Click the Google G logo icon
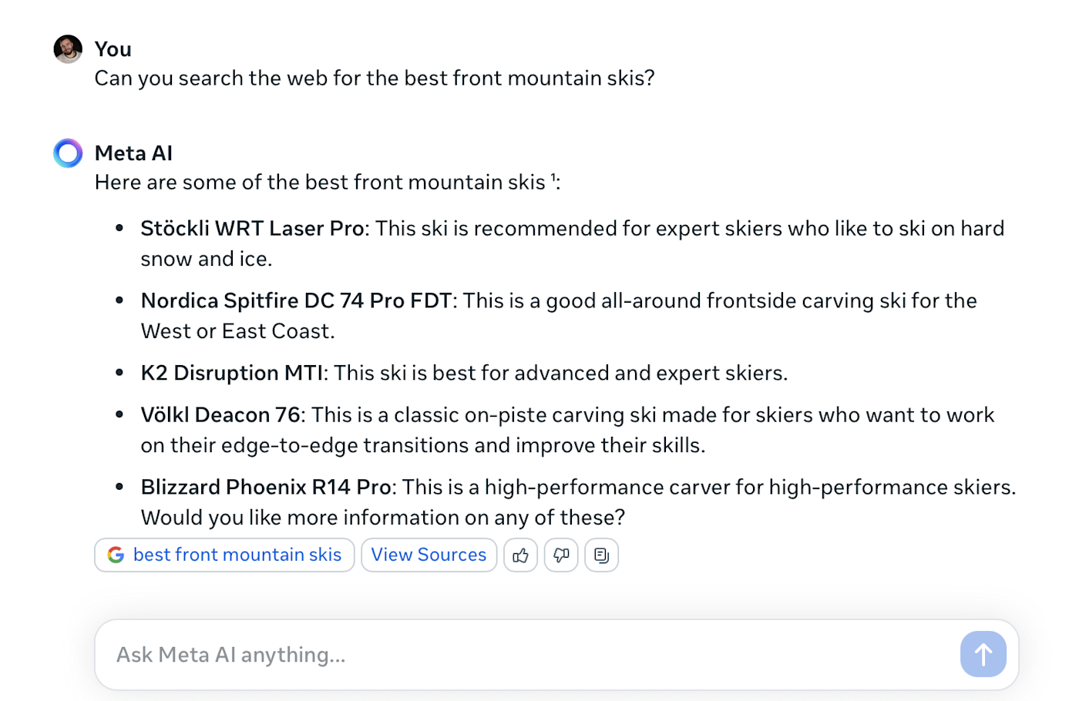1079x701 pixels. coord(116,555)
